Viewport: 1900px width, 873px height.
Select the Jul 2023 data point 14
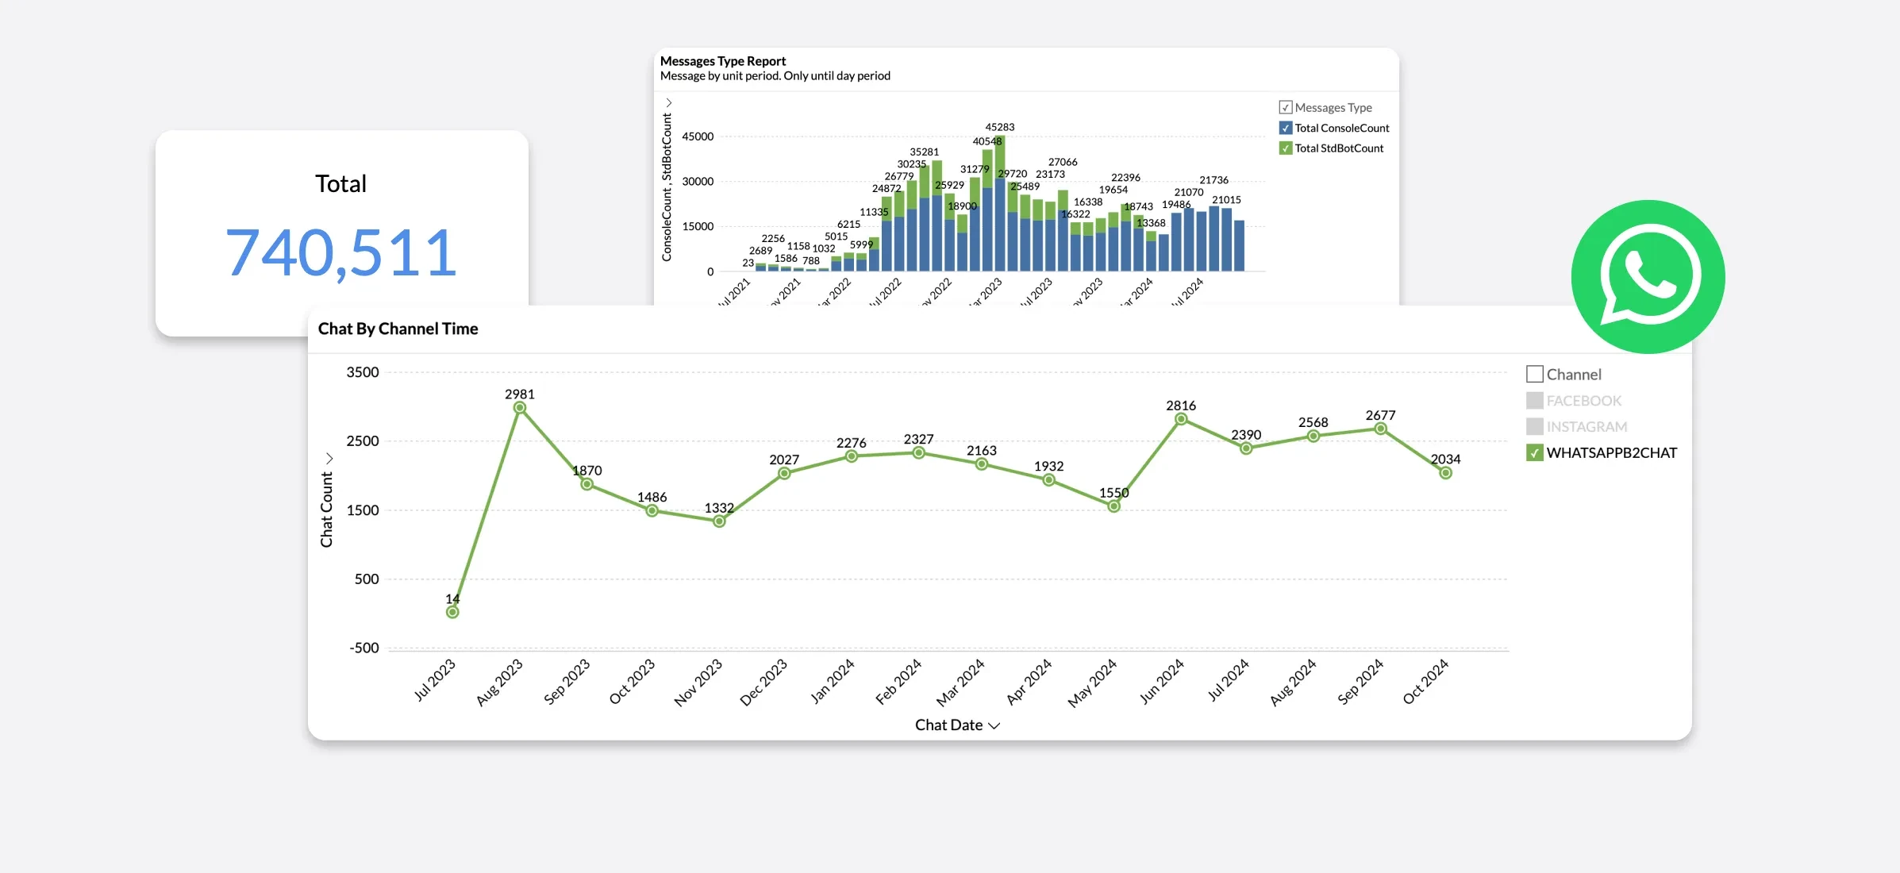point(452,612)
